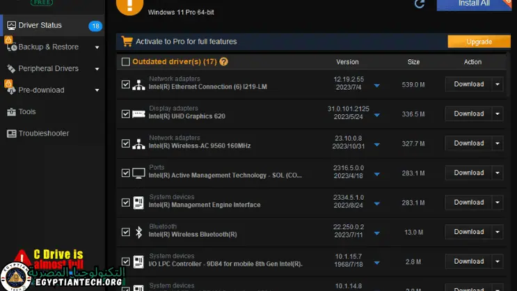Click the question mark help icon

[223, 62]
